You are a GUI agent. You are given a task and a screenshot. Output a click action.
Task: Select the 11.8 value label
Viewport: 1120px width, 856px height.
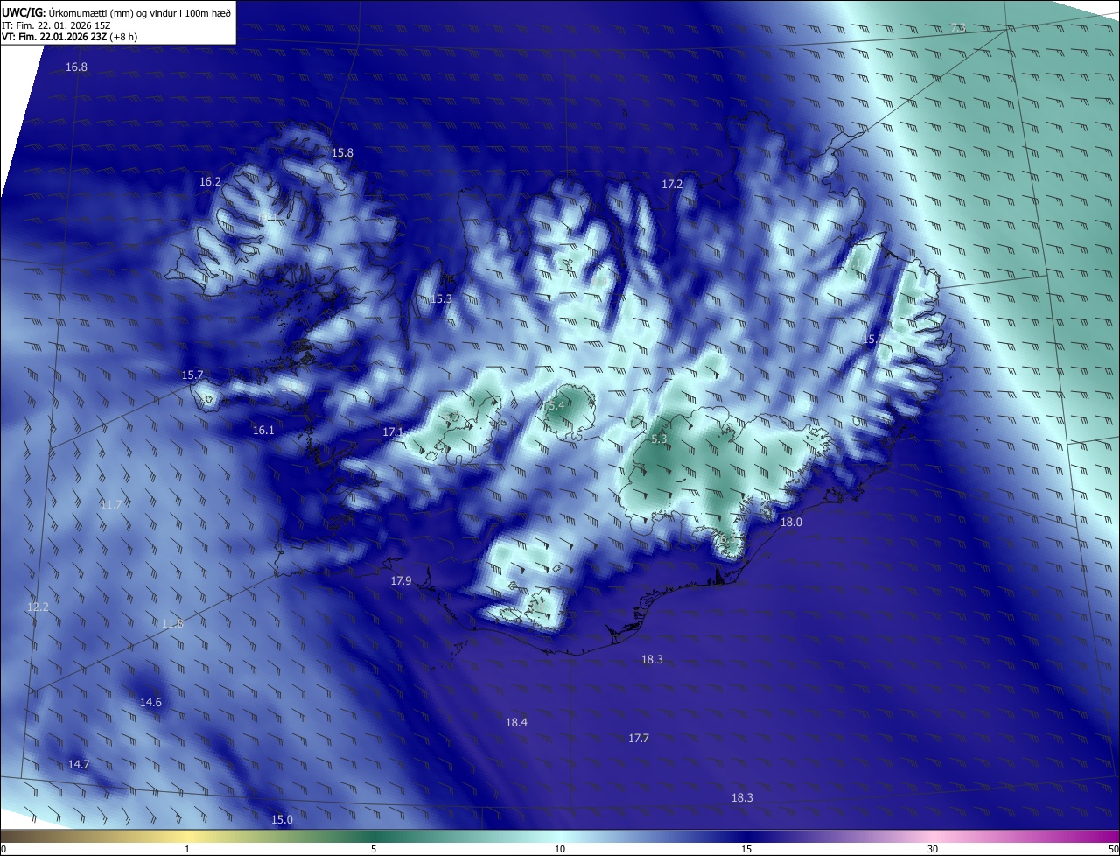(172, 624)
